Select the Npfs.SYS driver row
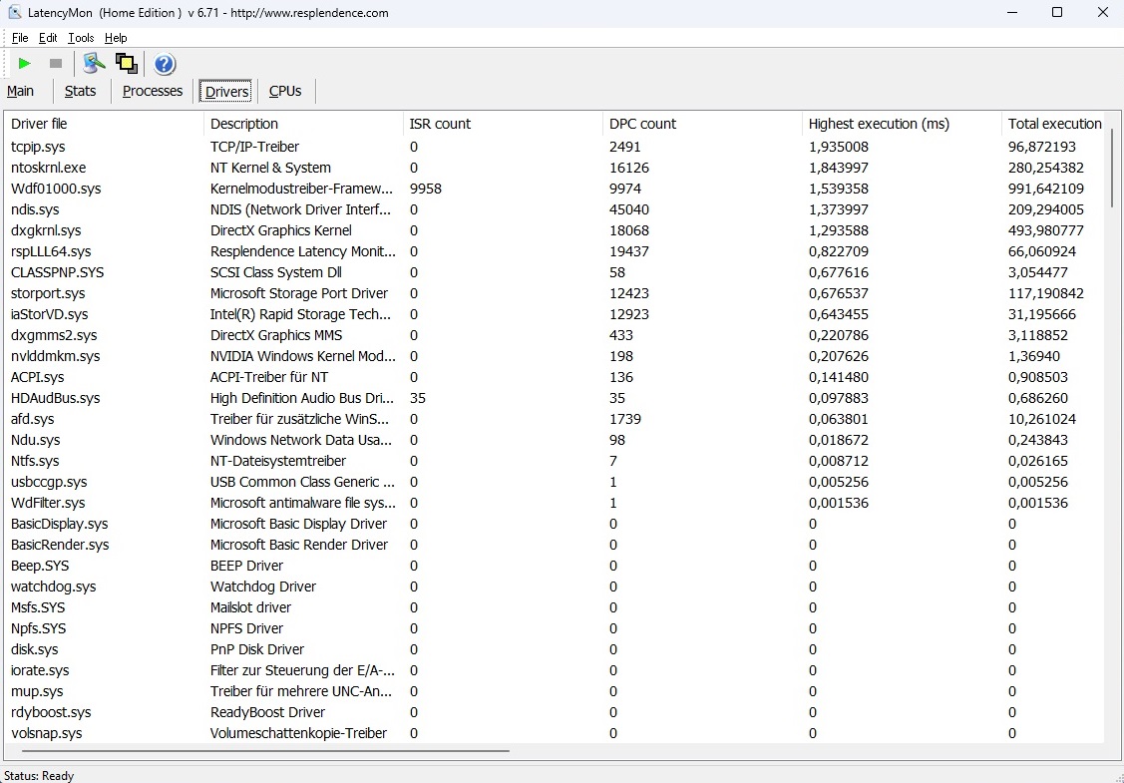The width and height of the screenshot is (1124, 783). pyautogui.click(x=555, y=628)
